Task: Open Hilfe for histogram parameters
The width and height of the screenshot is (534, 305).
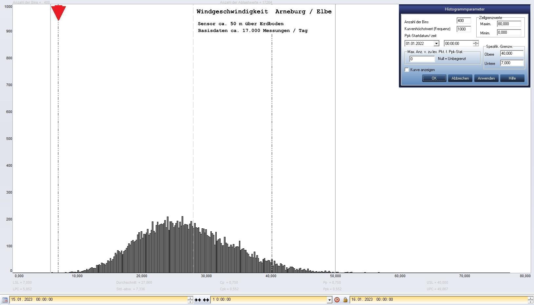Action: click(x=512, y=78)
